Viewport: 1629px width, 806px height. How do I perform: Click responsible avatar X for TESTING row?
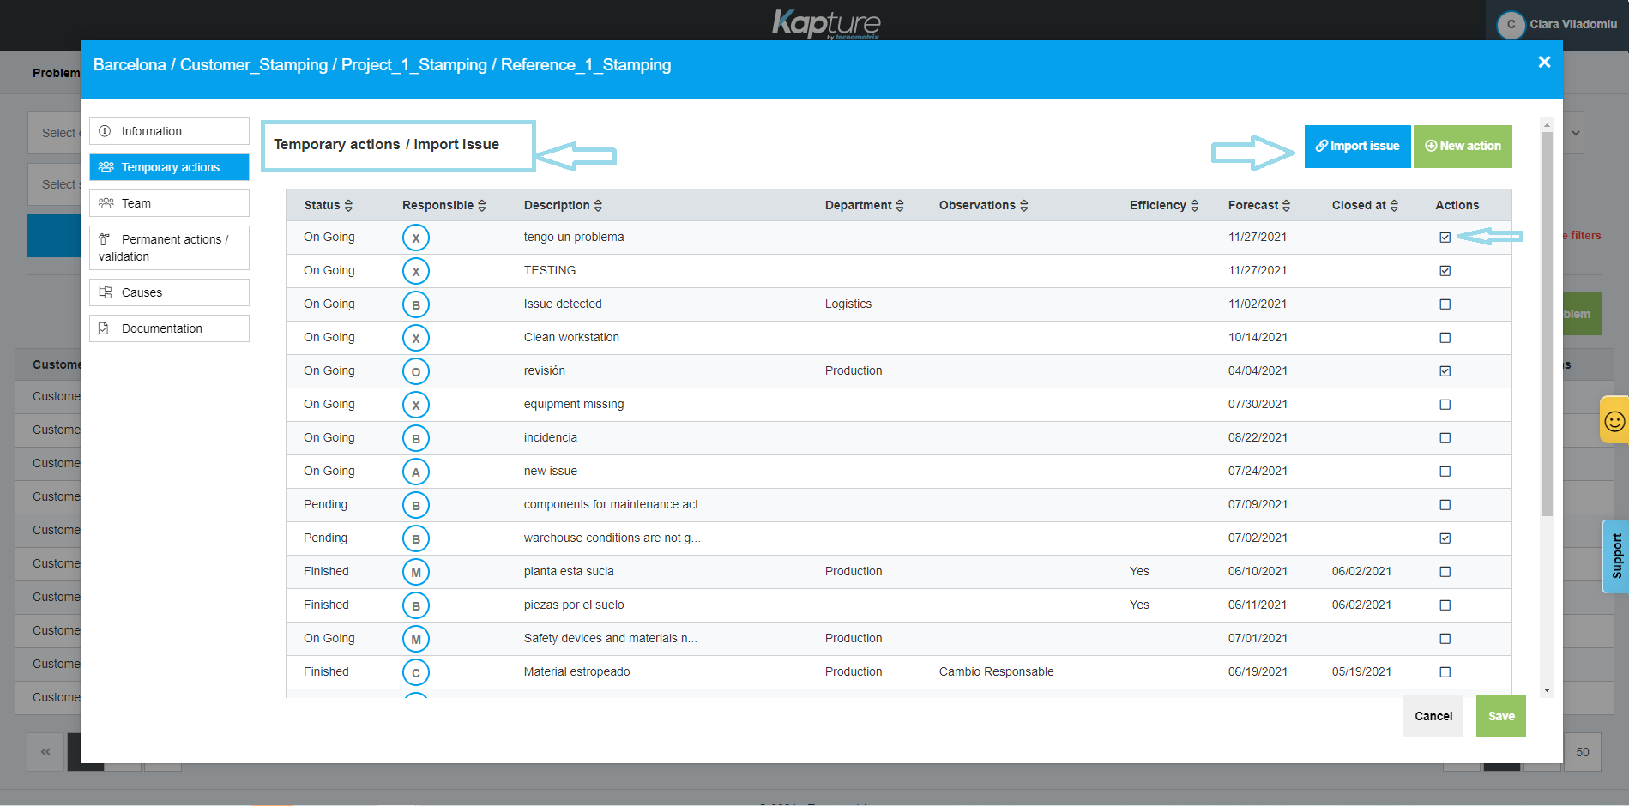pyautogui.click(x=416, y=271)
